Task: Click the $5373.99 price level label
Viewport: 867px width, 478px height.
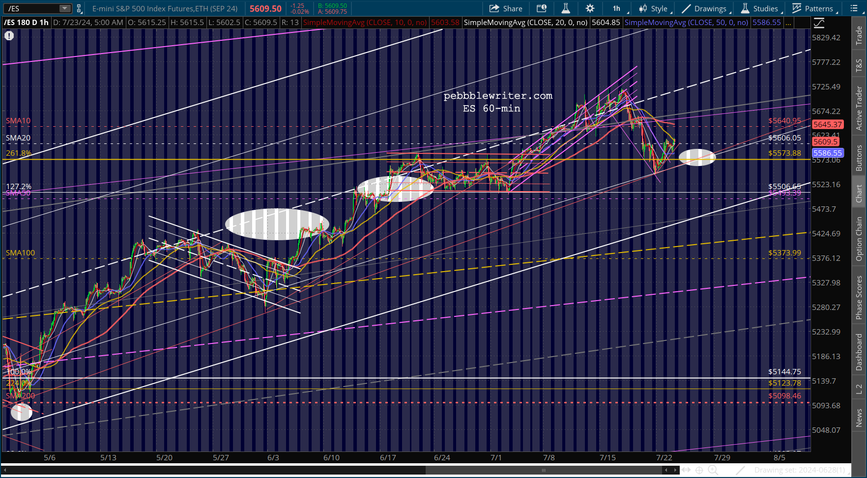Action: click(x=785, y=253)
